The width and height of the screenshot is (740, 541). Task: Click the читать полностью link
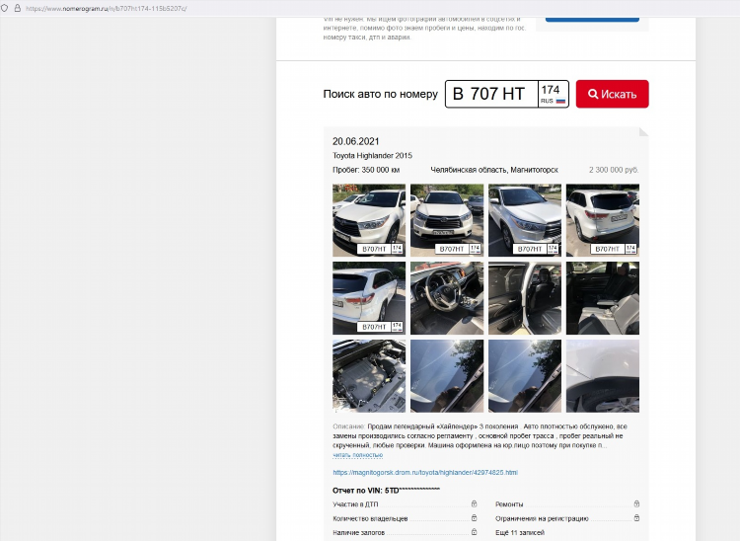(x=358, y=455)
